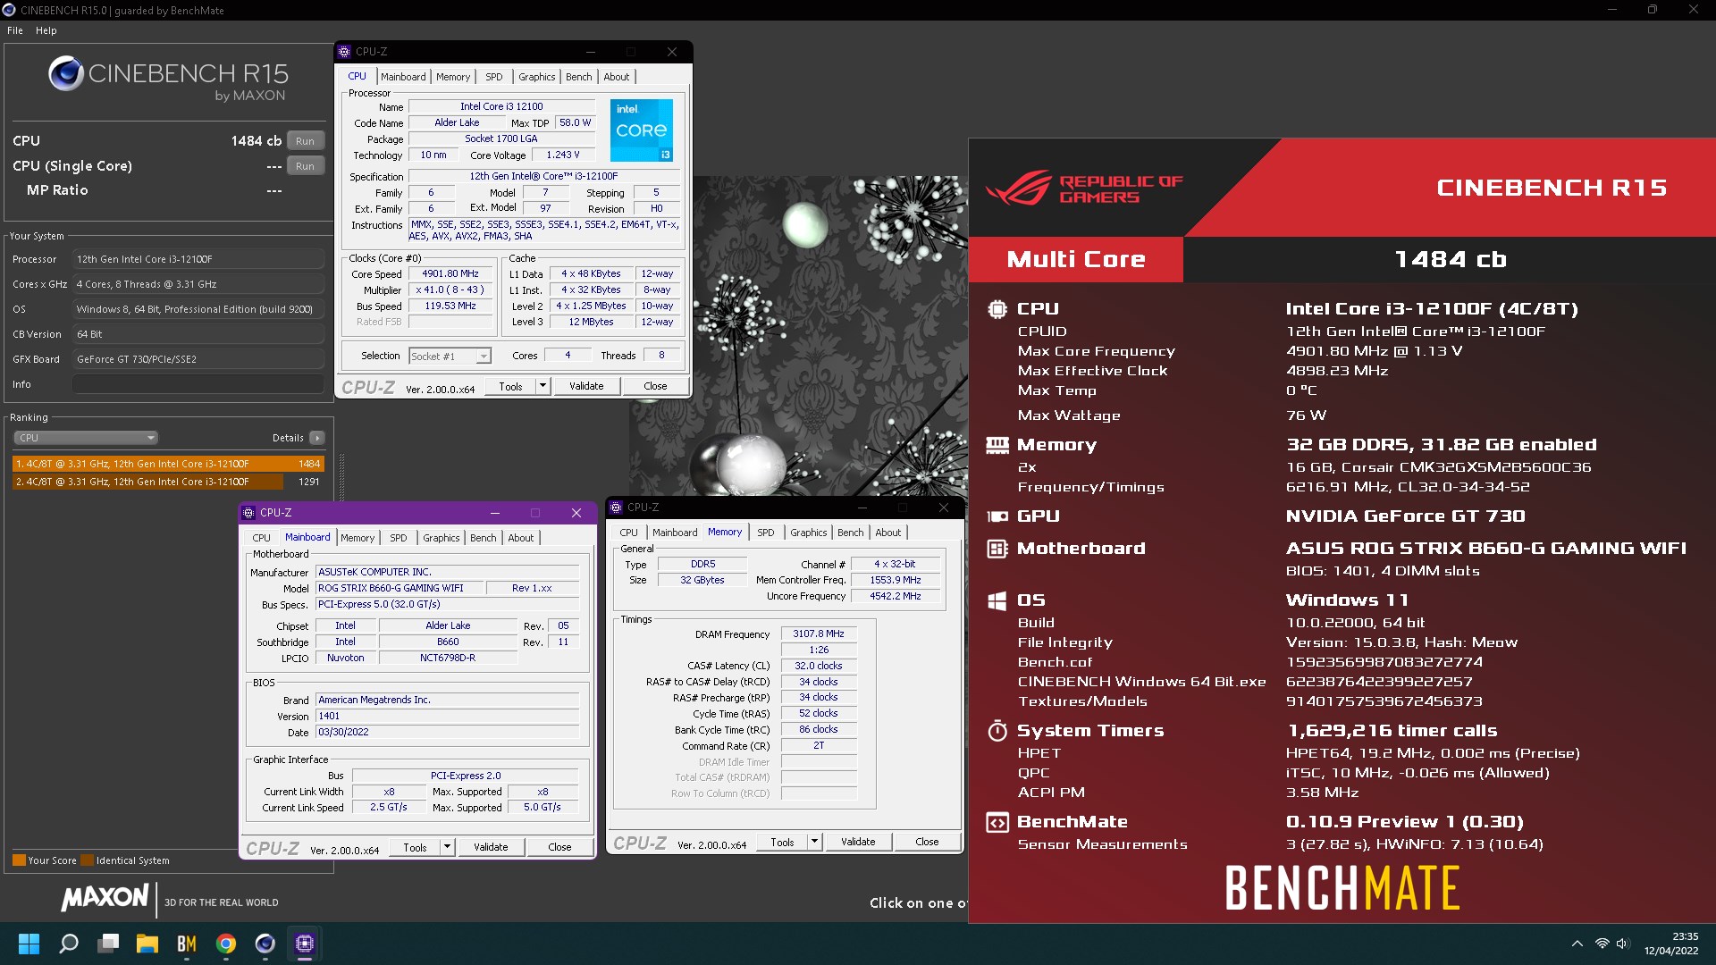
Task: Click CPU-Z title icon in Memory window
Action: tap(616, 508)
